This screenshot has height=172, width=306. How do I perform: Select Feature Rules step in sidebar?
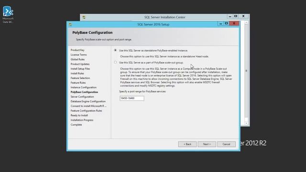pos(78,83)
